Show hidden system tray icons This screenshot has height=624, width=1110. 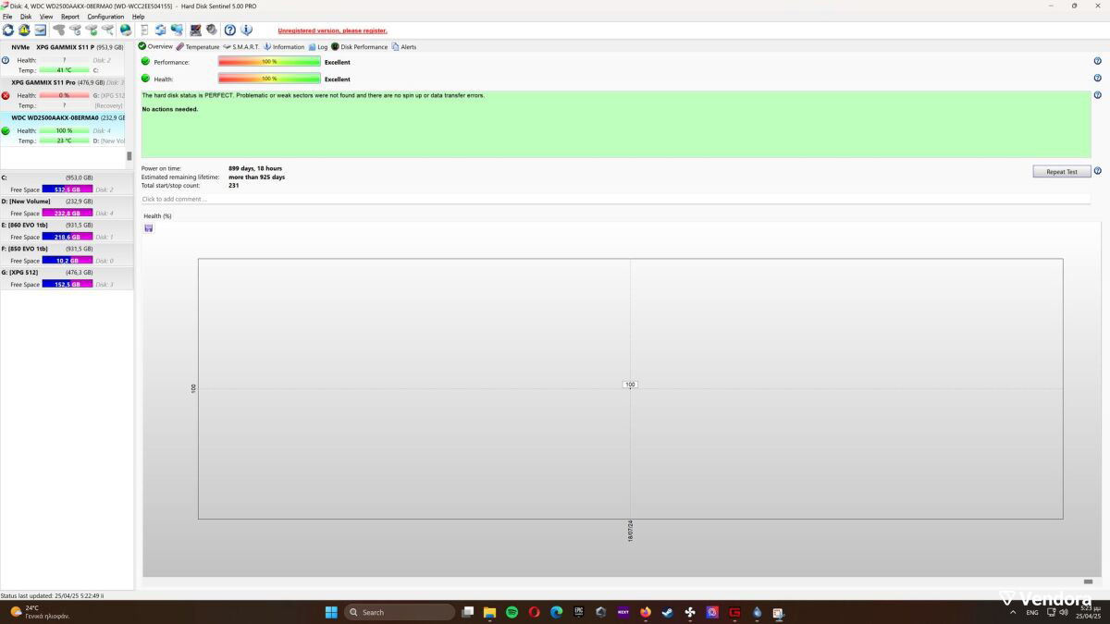1013,612
